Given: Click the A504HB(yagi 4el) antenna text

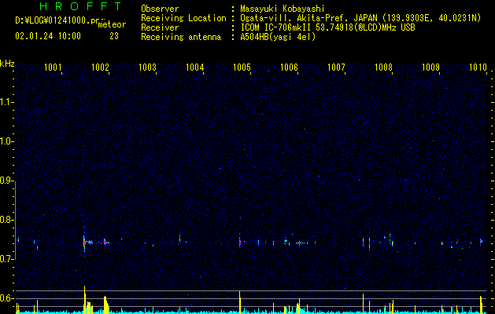Looking at the screenshot, I should [x=278, y=37].
